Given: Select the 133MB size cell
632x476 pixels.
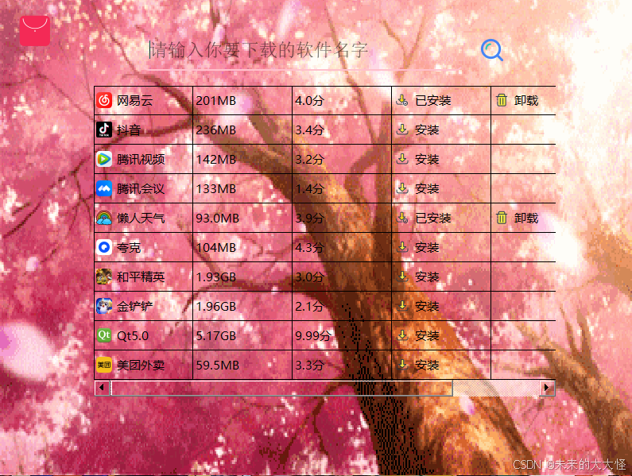Looking at the screenshot, I should click(242, 188).
